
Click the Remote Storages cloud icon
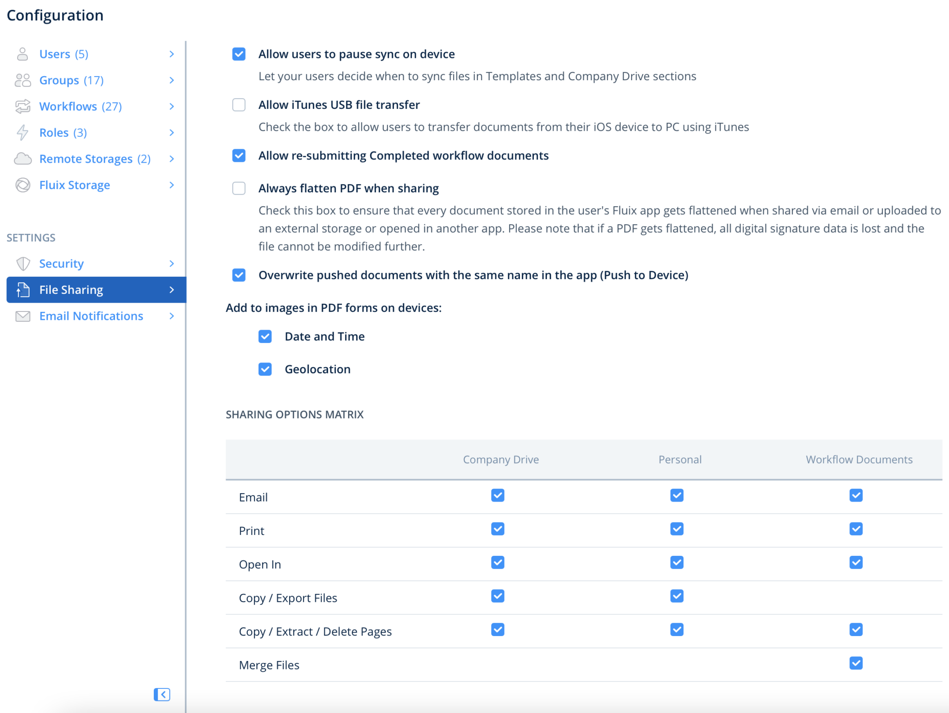22,159
